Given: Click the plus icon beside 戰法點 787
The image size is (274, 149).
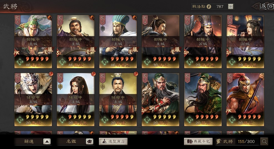Looking at the screenshot, I should click(231, 7).
